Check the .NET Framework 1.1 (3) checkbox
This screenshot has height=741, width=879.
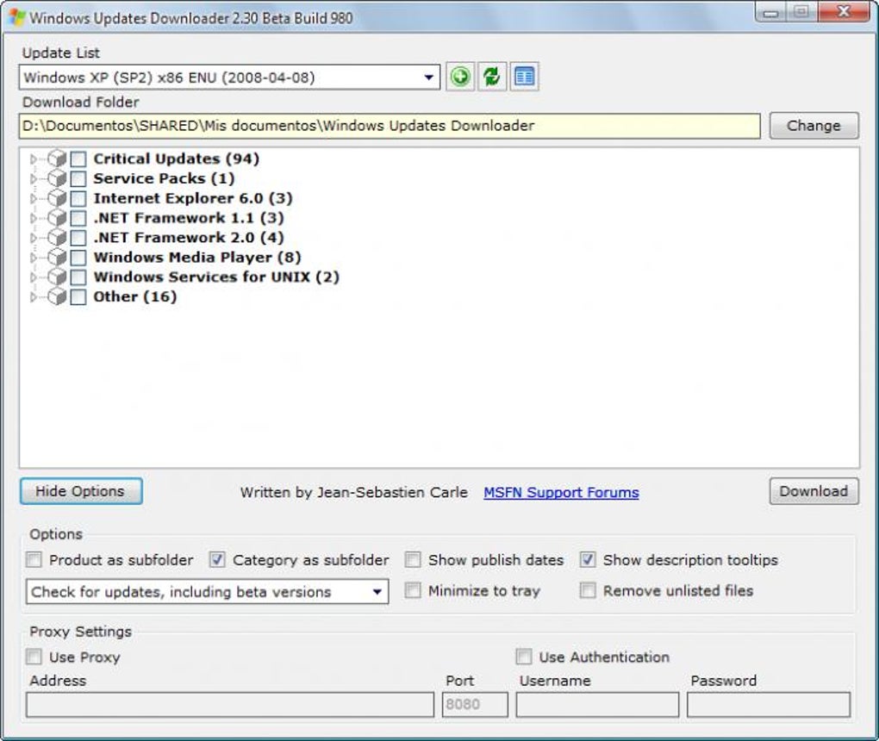(x=78, y=218)
